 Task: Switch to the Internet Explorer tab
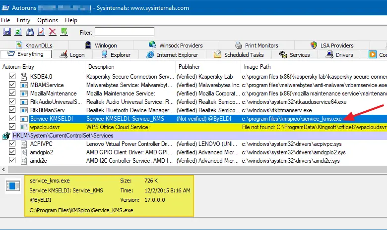[x=172, y=54]
